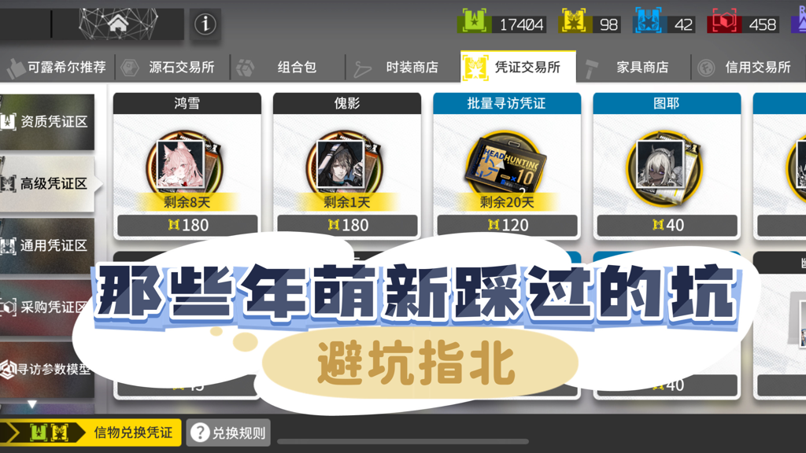The height and width of the screenshot is (453, 806).
Task: Buy 鸿雪 token for 180
Action: tap(187, 225)
